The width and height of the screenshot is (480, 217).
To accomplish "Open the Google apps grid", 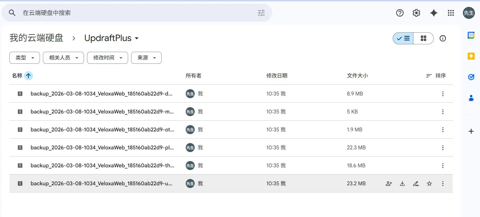I will click(451, 13).
